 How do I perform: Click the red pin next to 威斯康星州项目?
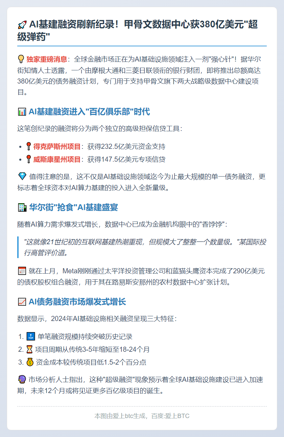(29, 159)
